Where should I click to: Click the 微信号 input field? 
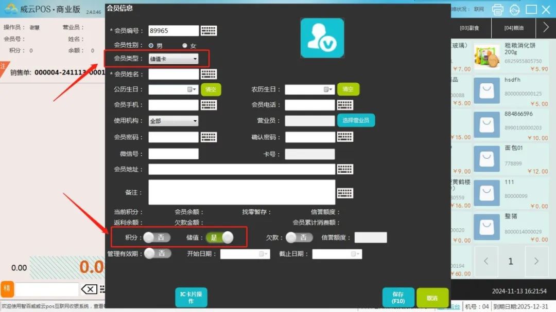point(173,154)
